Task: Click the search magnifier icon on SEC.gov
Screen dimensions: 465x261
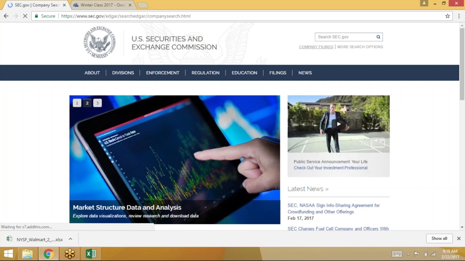Action: coord(378,37)
